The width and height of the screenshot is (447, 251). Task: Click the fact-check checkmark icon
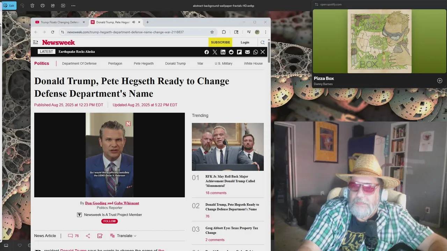click(x=100, y=236)
